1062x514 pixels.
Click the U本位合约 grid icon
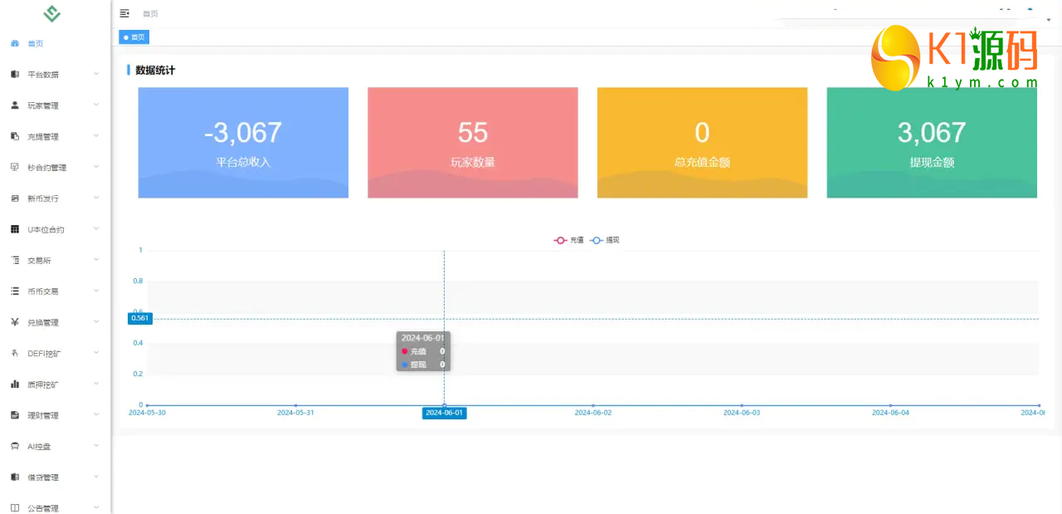pyautogui.click(x=15, y=229)
